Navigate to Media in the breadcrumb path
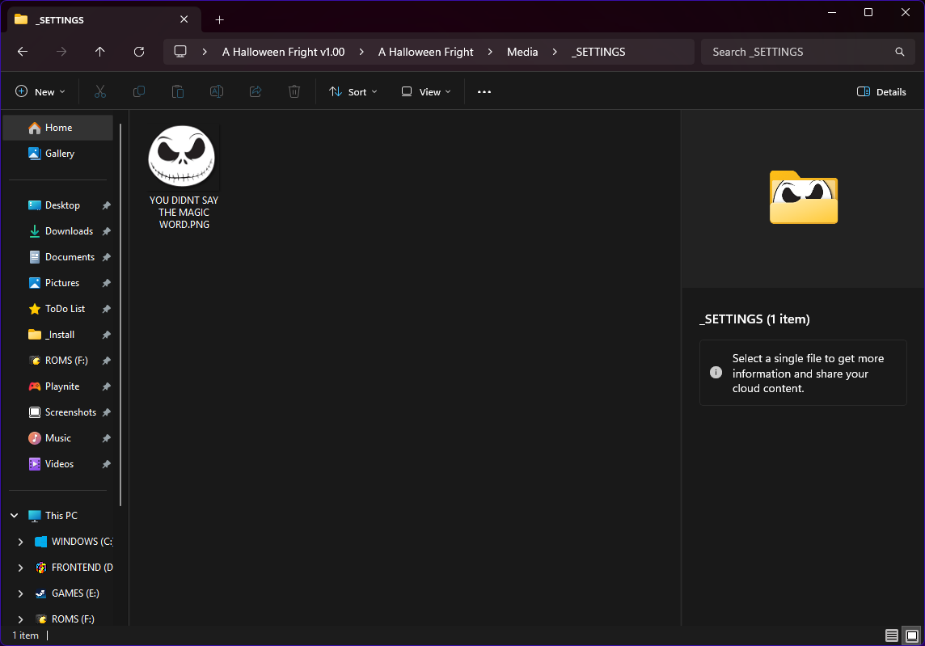925x646 pixels. click(522, 52)
